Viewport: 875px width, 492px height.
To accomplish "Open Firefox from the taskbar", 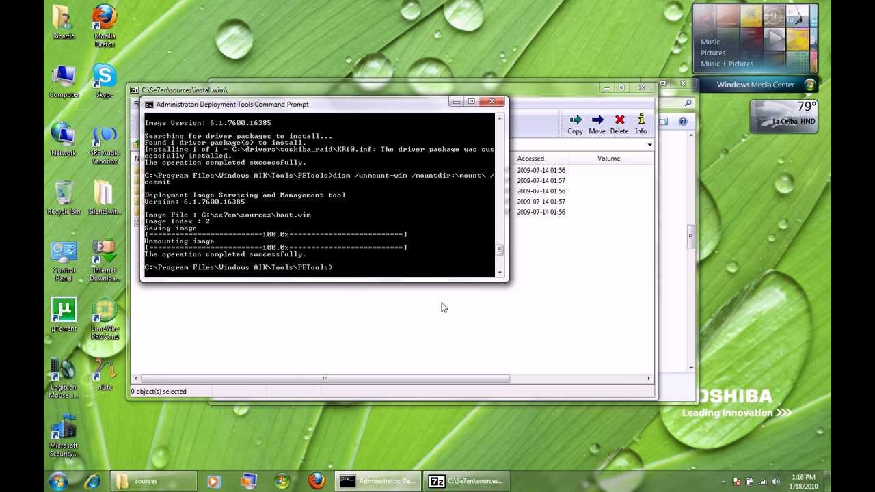I will tap(316, 481).
